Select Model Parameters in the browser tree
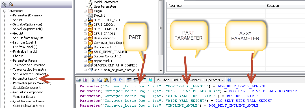305x108 pixels. [106, 2]
